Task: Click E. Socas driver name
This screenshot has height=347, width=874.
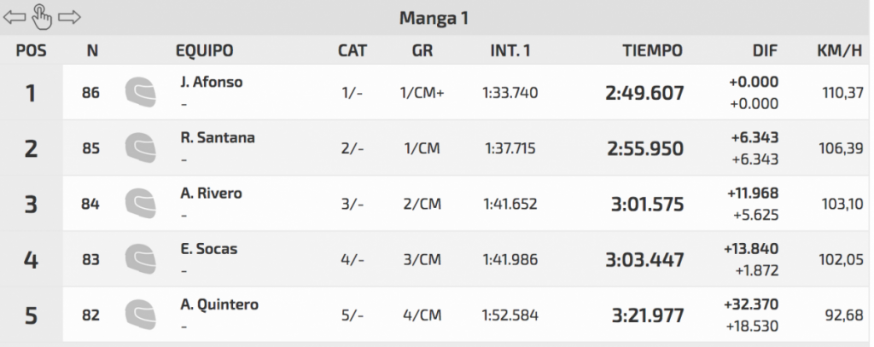Action: pos(209,249)
